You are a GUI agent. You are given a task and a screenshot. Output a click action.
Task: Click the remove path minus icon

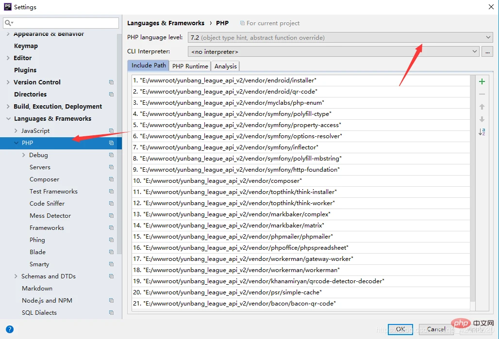pos(482,94)
